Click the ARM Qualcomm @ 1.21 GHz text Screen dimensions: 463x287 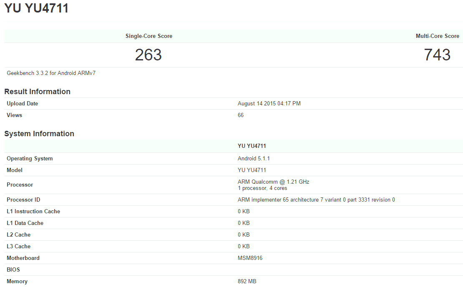[273, 182]
